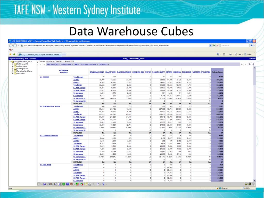This screenshot has width=264, height=198.
Task: Click the RICHMOND column header link
Action: (187, 72)
